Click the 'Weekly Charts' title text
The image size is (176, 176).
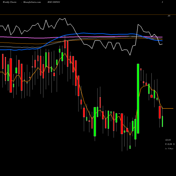(10, 2)
